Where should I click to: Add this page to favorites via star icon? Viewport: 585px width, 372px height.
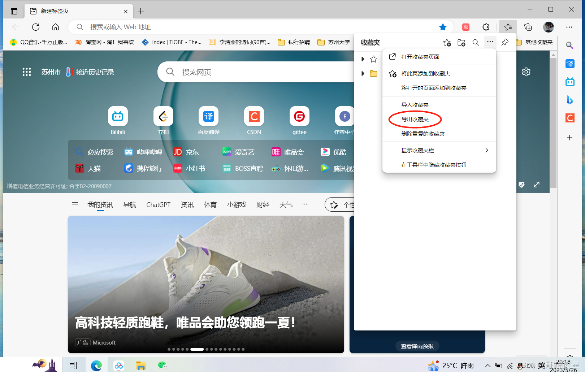pyautogui.click(x=443, y=27)
